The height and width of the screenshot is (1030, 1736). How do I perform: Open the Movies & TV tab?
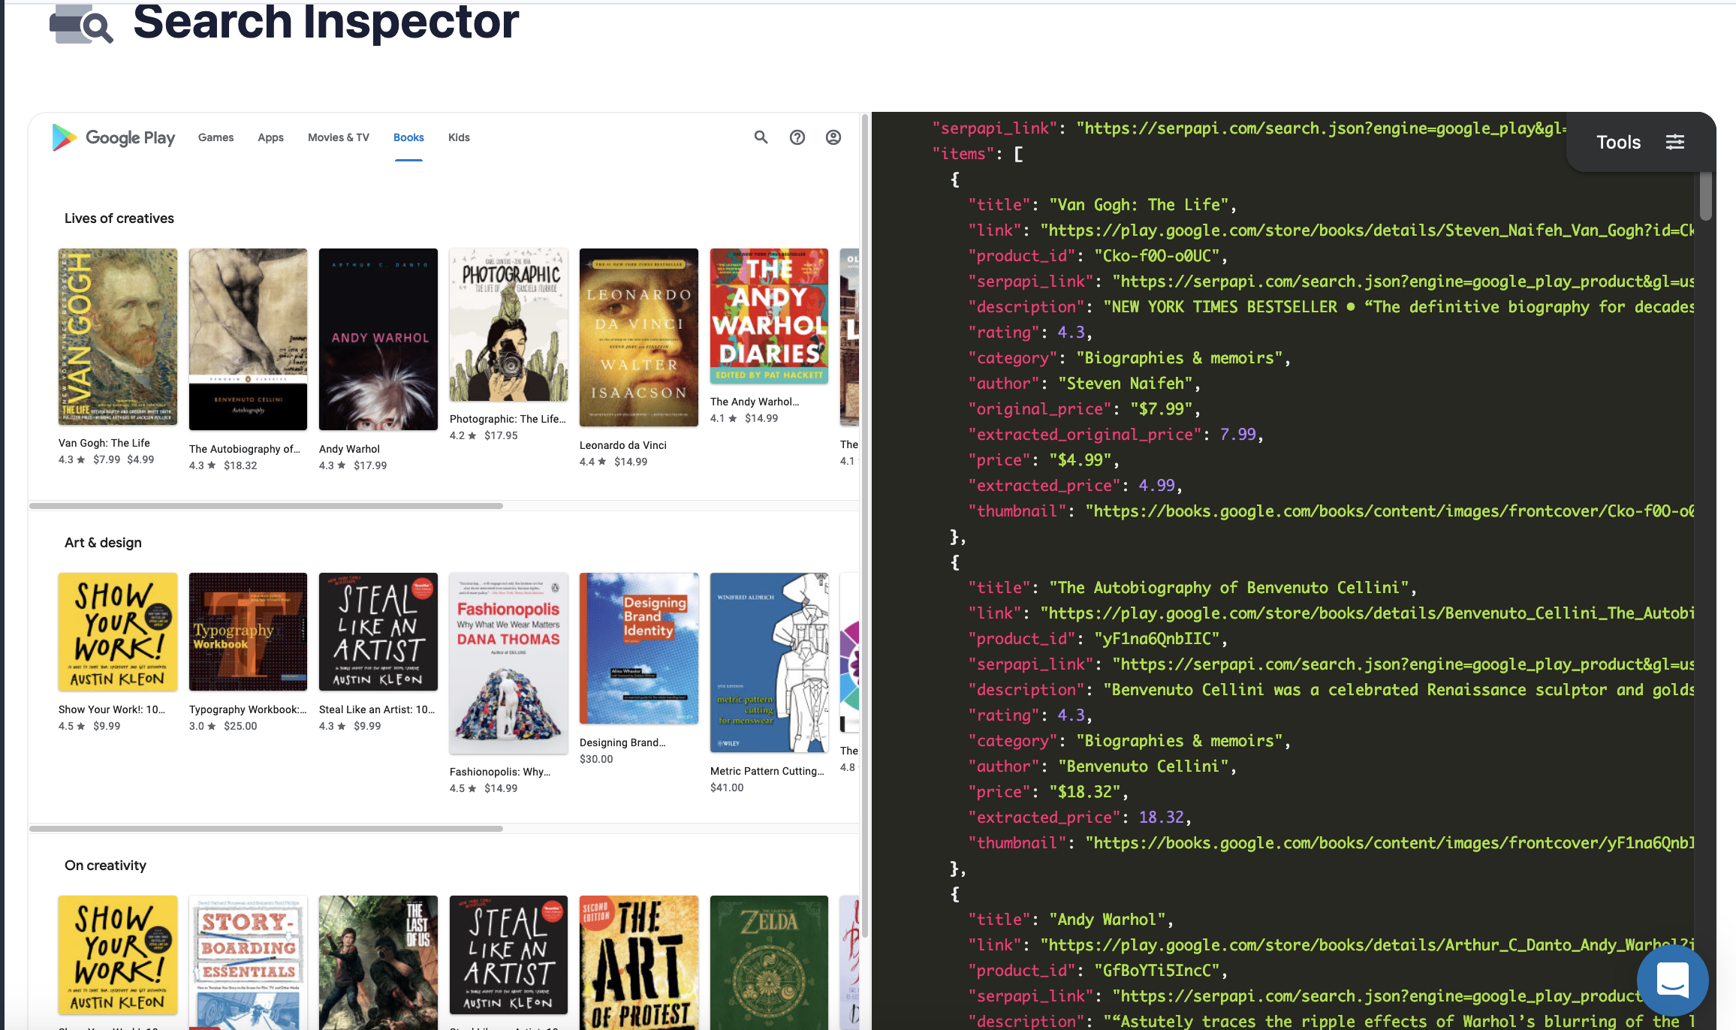click(338, 137)
